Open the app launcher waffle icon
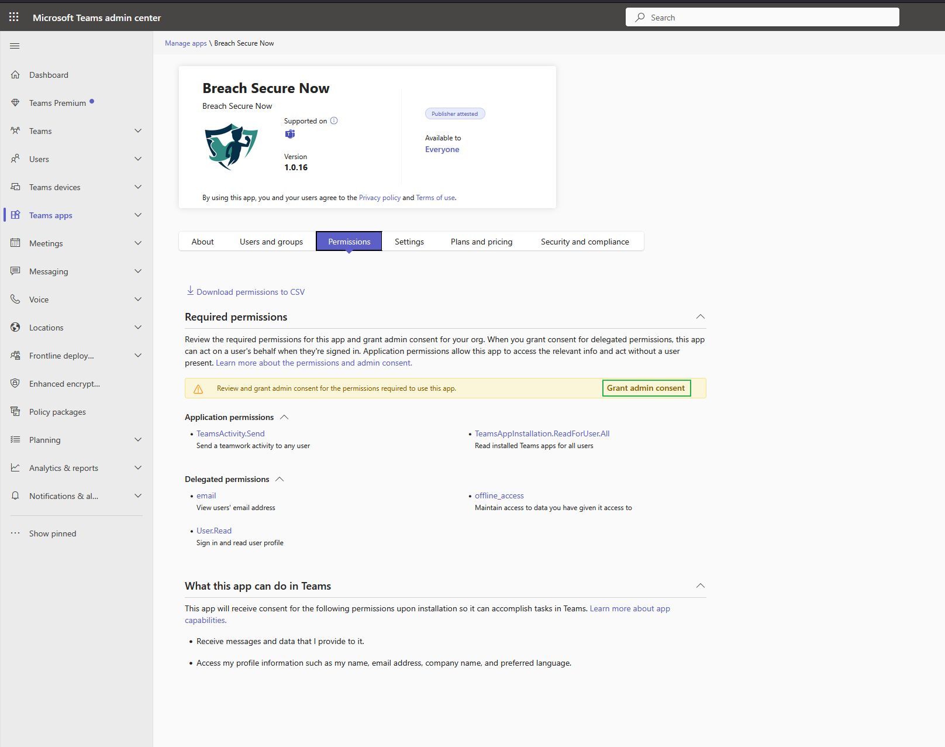The height and width of the screenshot is (747, 945). point(14,18)
